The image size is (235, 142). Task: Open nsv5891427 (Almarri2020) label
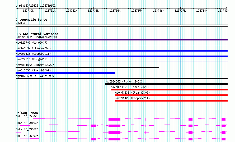[130, 87]
